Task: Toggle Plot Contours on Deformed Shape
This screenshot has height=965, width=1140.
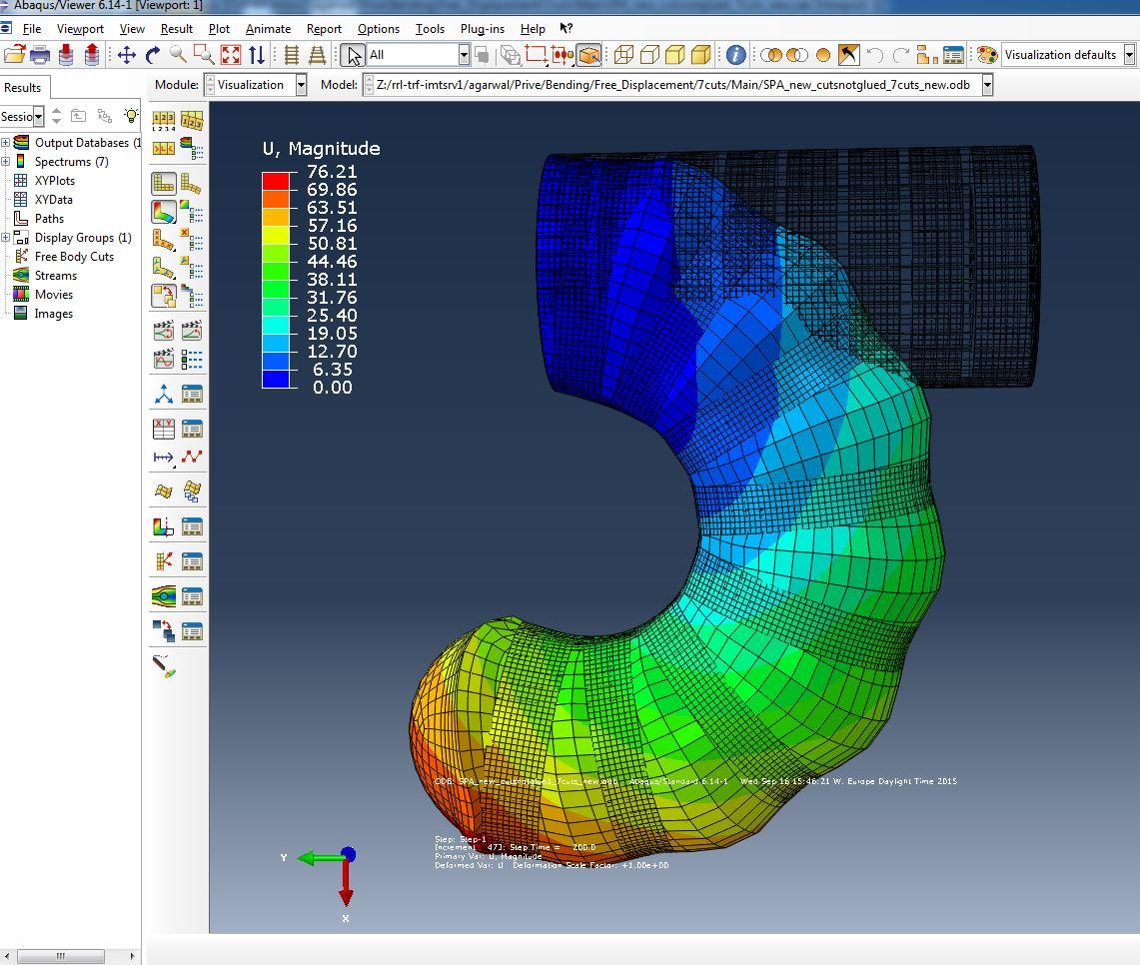Action: [x=164, y=212]
